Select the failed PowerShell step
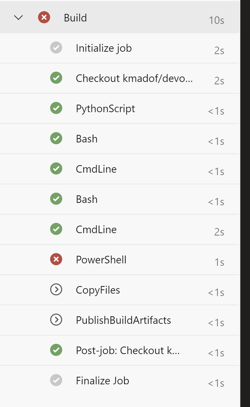This screenshot has width=250, height=407. coord(101,260)
